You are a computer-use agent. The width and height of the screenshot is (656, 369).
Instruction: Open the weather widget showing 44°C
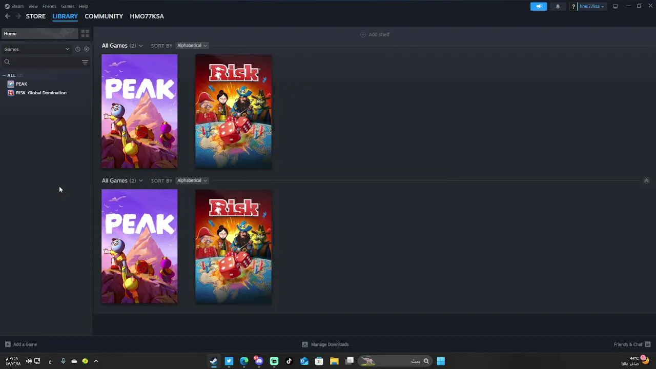[634, 361]
